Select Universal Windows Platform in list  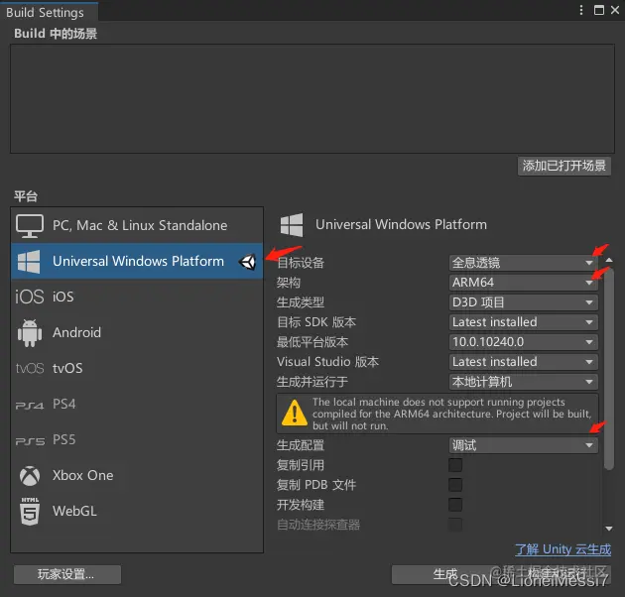[137, 262]
